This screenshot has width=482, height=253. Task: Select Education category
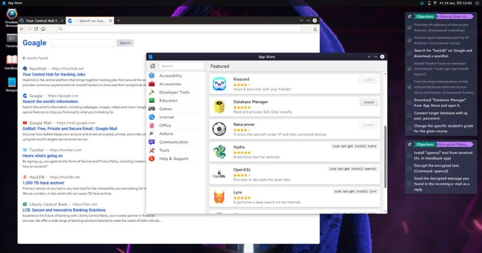coord(168,100)
